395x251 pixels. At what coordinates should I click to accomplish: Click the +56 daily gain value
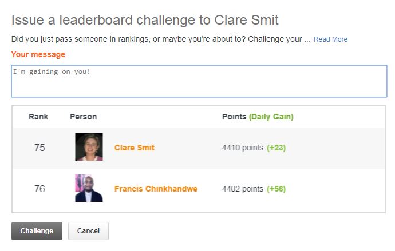(x=276, y=189)
